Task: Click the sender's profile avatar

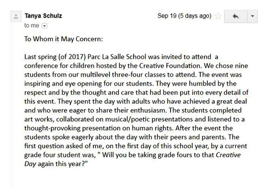Action: tap(16, 17)
